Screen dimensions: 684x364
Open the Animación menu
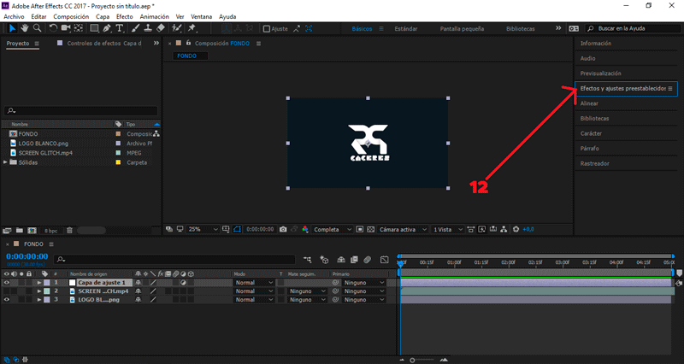154,16
